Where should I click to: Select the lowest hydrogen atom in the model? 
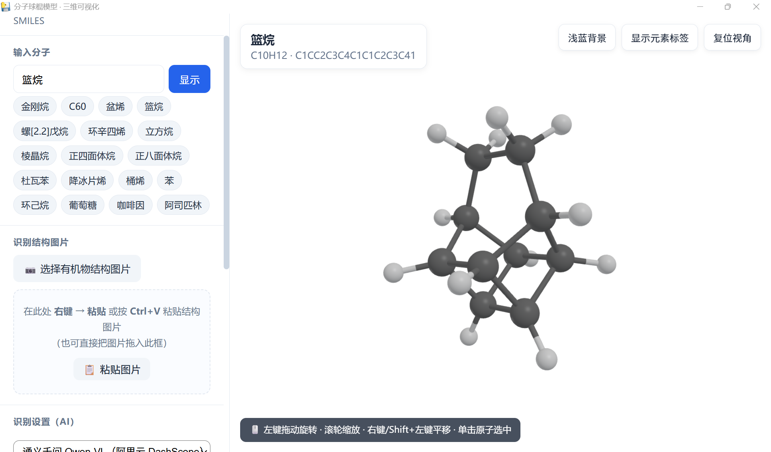547,359
